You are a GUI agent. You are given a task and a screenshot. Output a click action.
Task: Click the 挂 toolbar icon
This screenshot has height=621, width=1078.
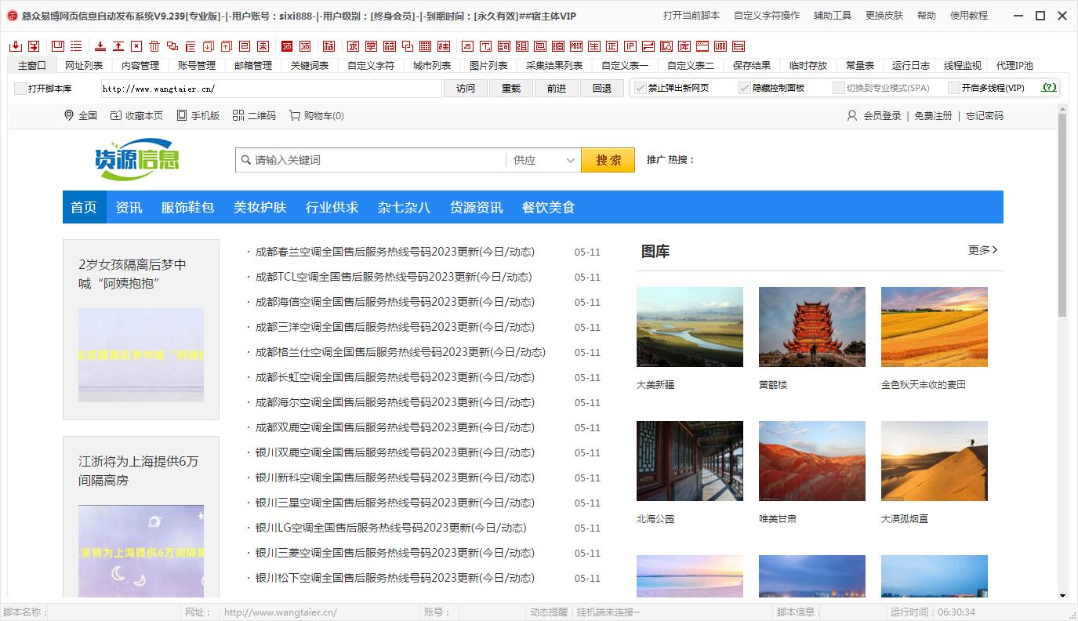pos(443,46)
